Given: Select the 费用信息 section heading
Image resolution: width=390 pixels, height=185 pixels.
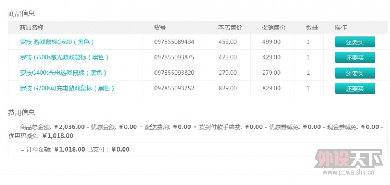Looking at the screenshot, I should click(x=21, y=112).
